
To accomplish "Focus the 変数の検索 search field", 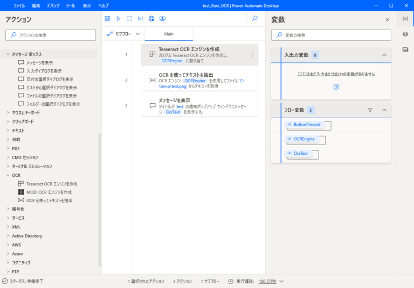I will coord(331,35).
